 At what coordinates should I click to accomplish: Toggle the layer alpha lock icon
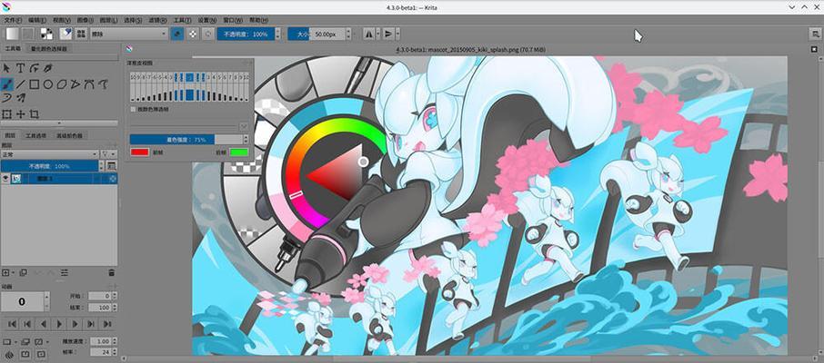click(x=112, y=179)
